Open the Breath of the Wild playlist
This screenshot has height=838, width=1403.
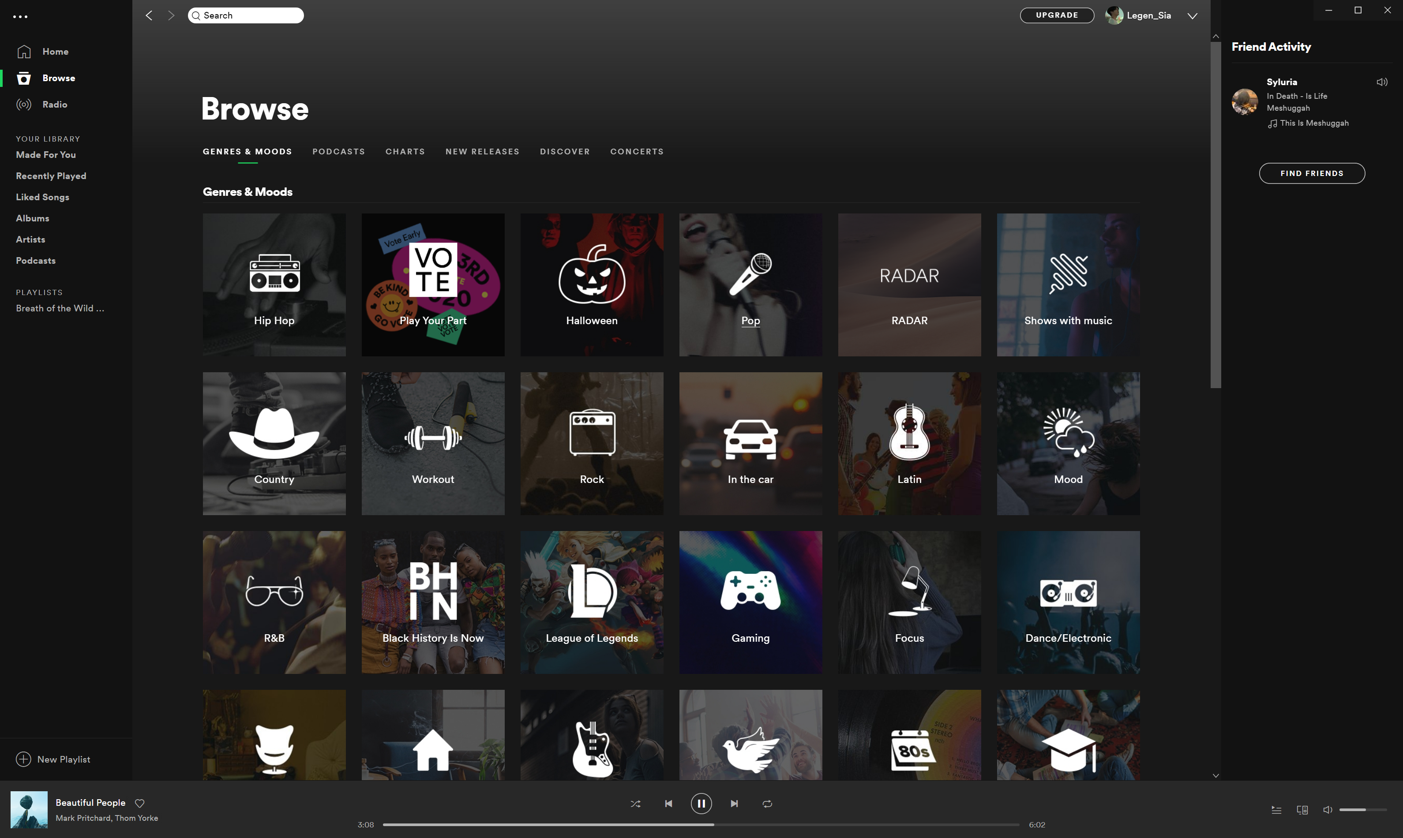coord(60,308)
